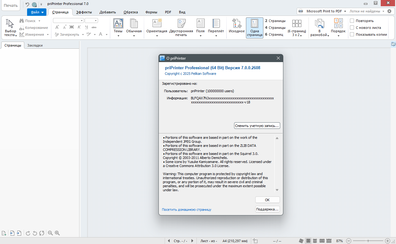Viewport: 396px width, 244px height.
Task: Open the font color A dropdown arrow
Action: click(106, 34)
